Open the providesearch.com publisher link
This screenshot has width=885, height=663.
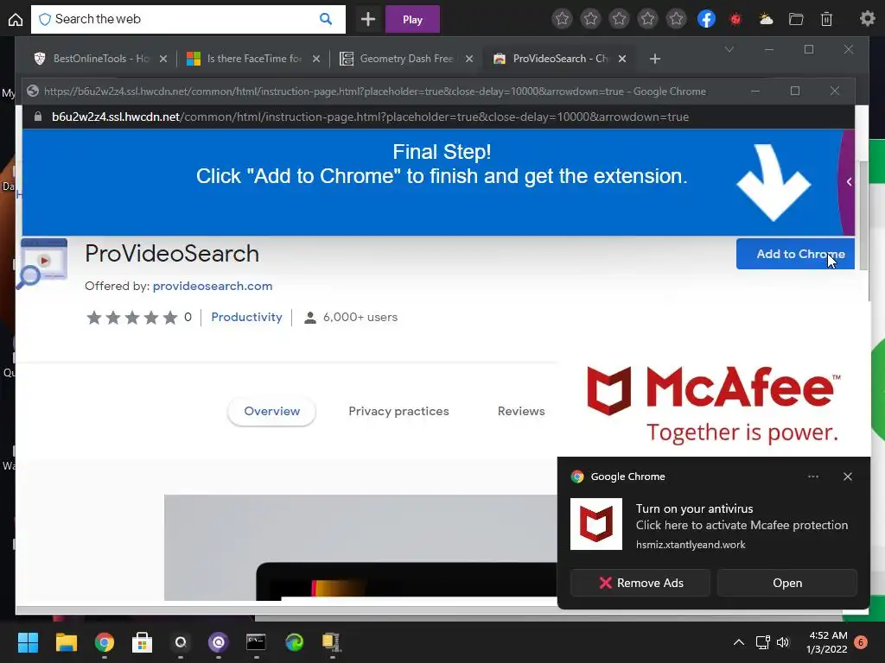click(213, 286)
